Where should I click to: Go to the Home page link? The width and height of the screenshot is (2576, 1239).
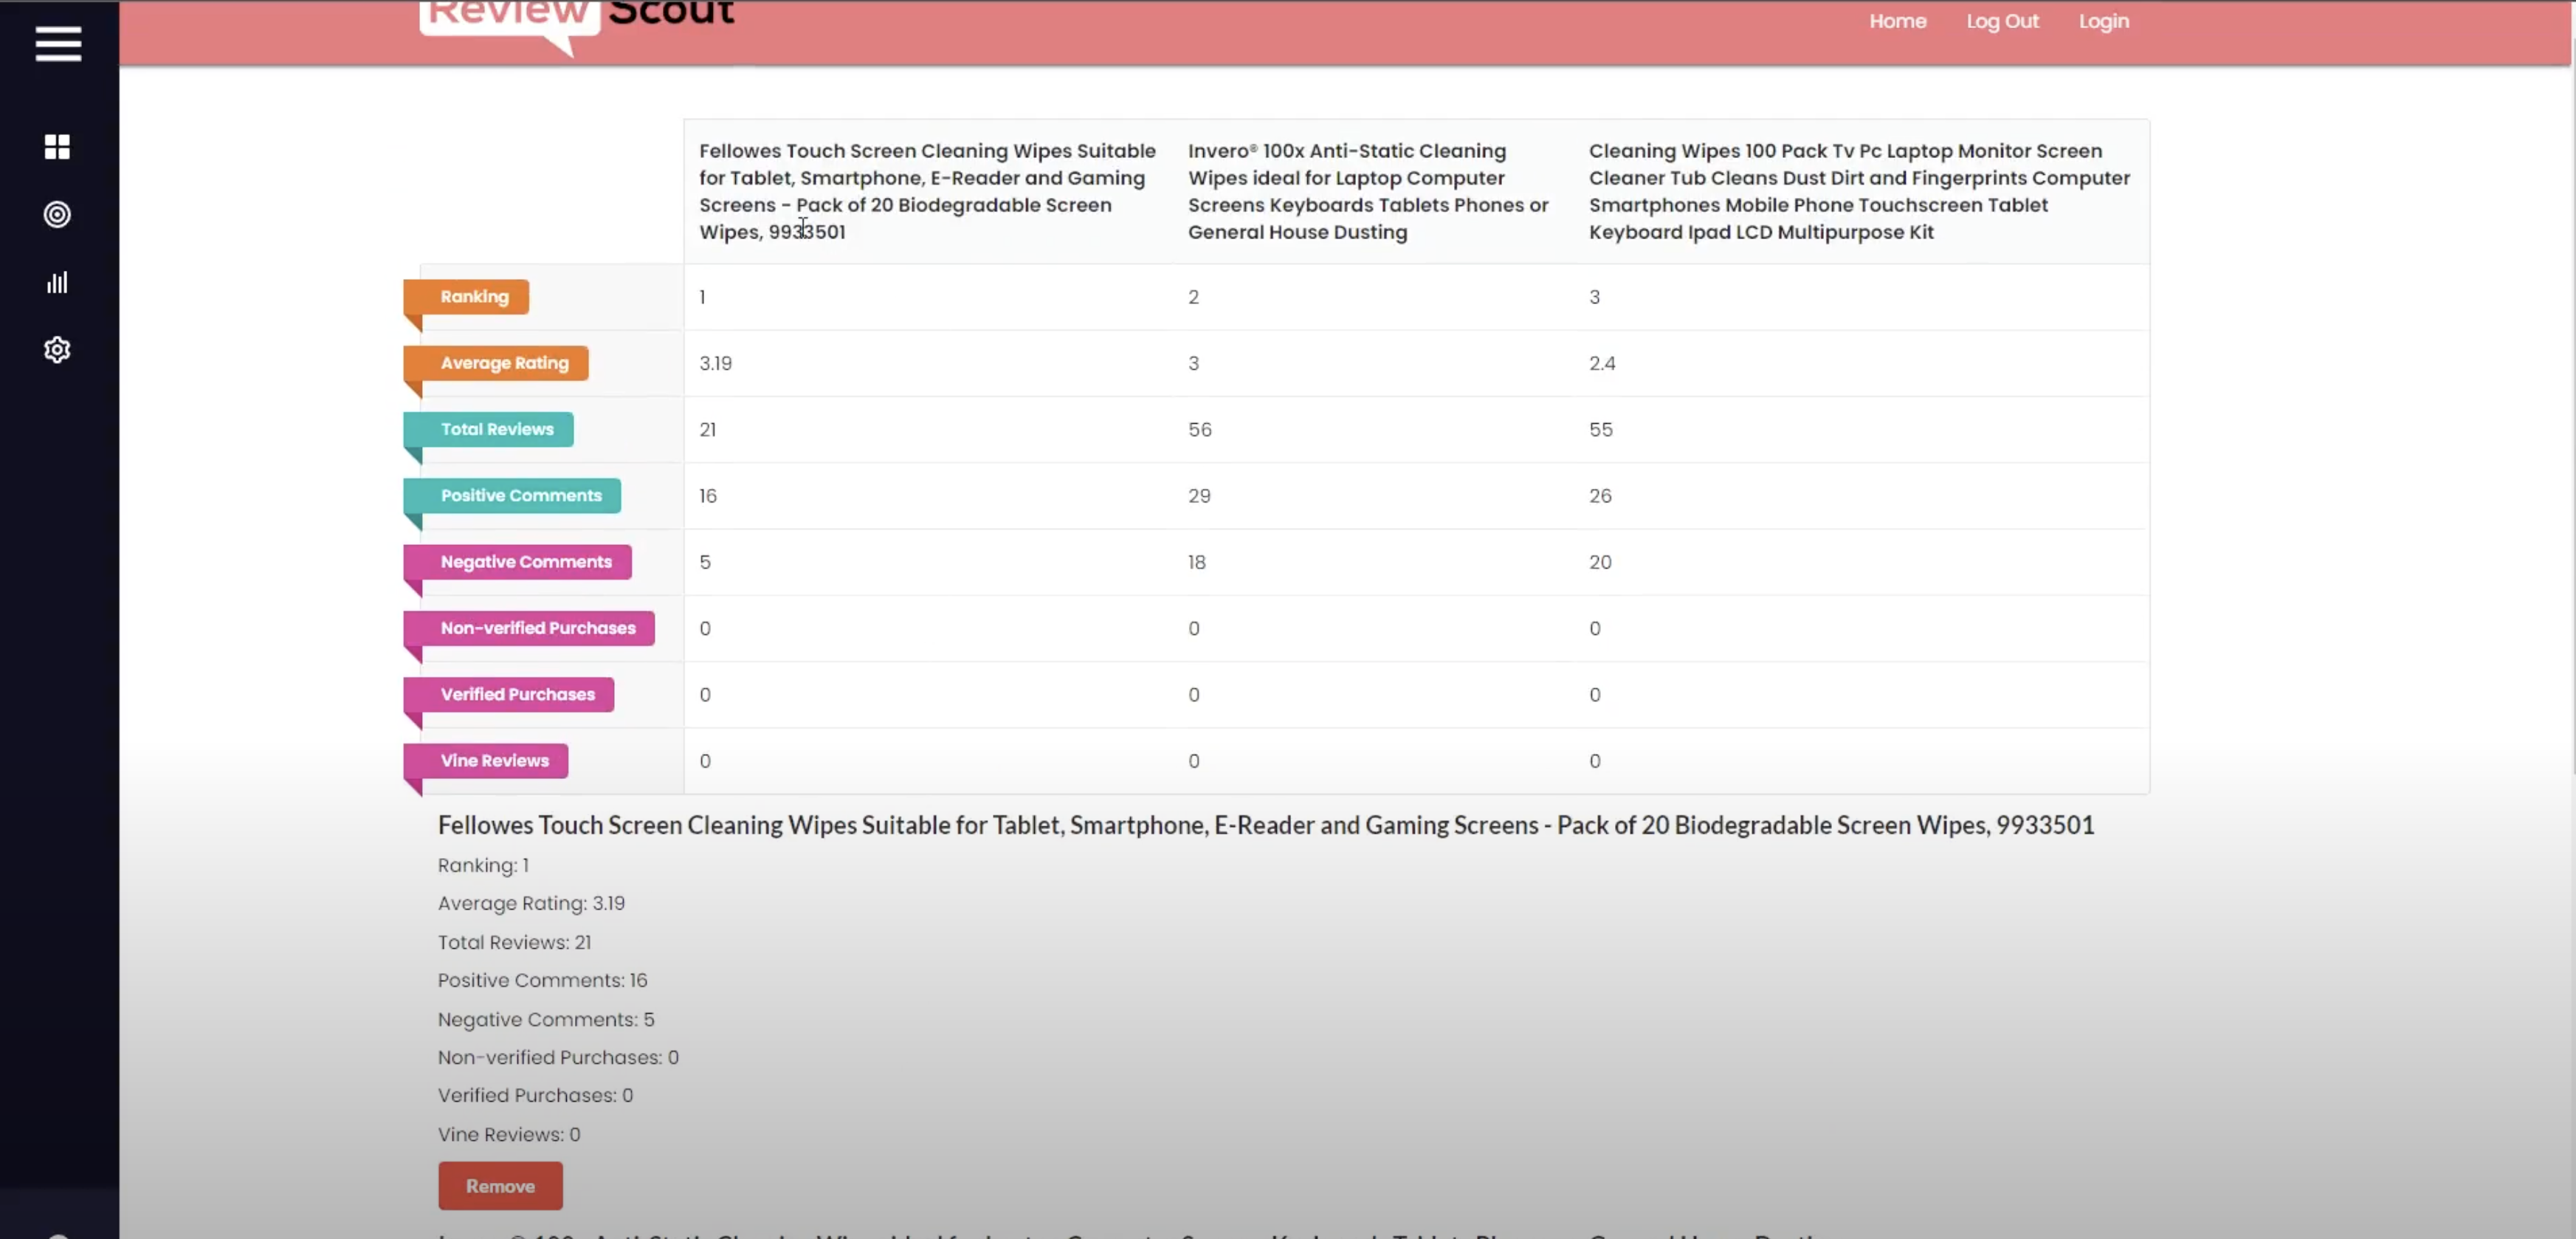[1898, 21]
